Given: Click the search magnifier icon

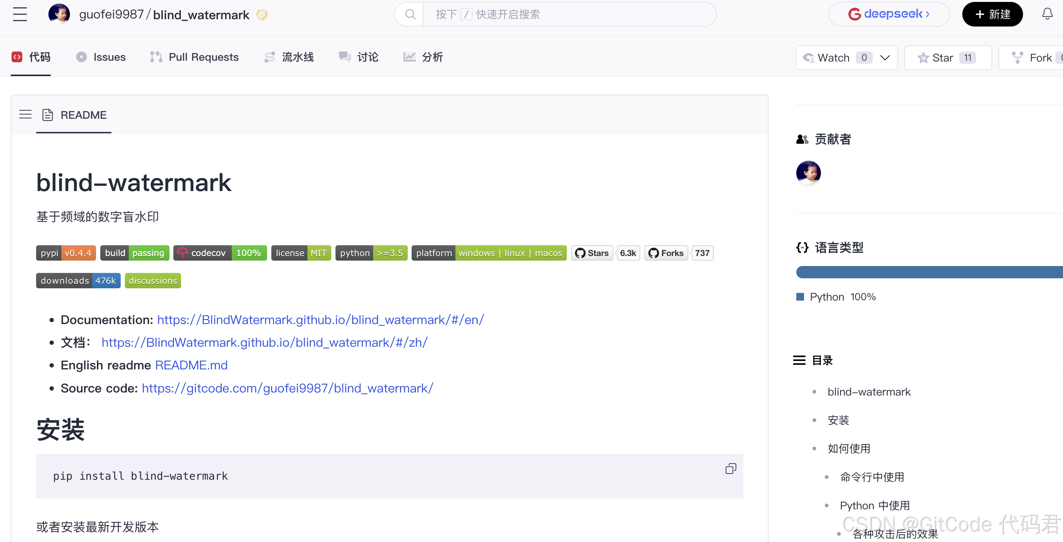Looking at the screenshot, I should [x=410, y=15].
